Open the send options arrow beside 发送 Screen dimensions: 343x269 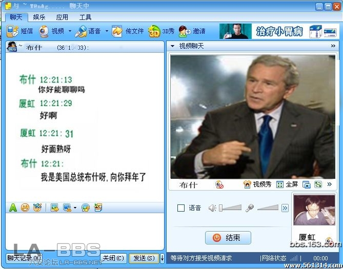click(x=163, y=258)
